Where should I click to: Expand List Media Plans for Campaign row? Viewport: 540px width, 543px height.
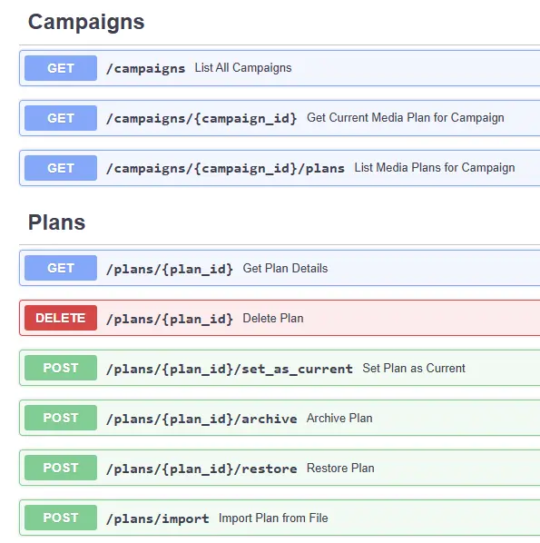coord(280,168)
